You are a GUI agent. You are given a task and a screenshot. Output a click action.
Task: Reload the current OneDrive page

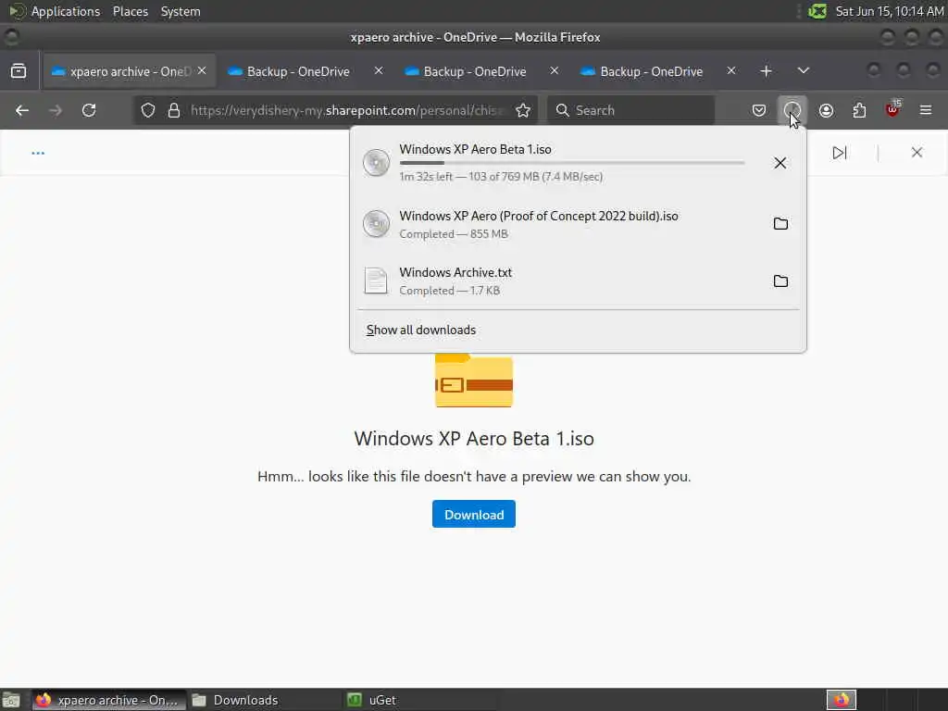pyautogui.click(x=89, y=111)
